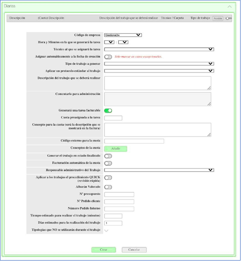The image size is (241, 261).
Task: Click the Acción header button
Action: click(218, 18)
